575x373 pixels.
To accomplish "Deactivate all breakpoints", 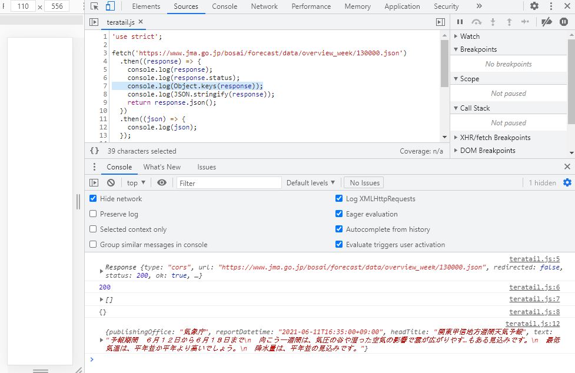I will [546, 22].
